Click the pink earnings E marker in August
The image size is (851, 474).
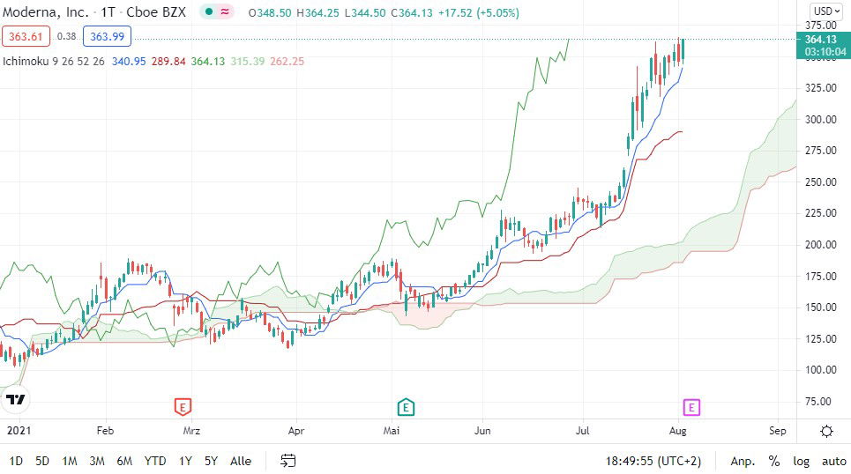coord(692,407)
